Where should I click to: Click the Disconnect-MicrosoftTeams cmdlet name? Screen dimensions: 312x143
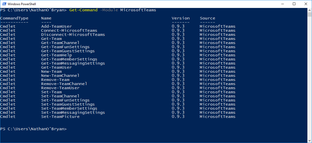73,35
